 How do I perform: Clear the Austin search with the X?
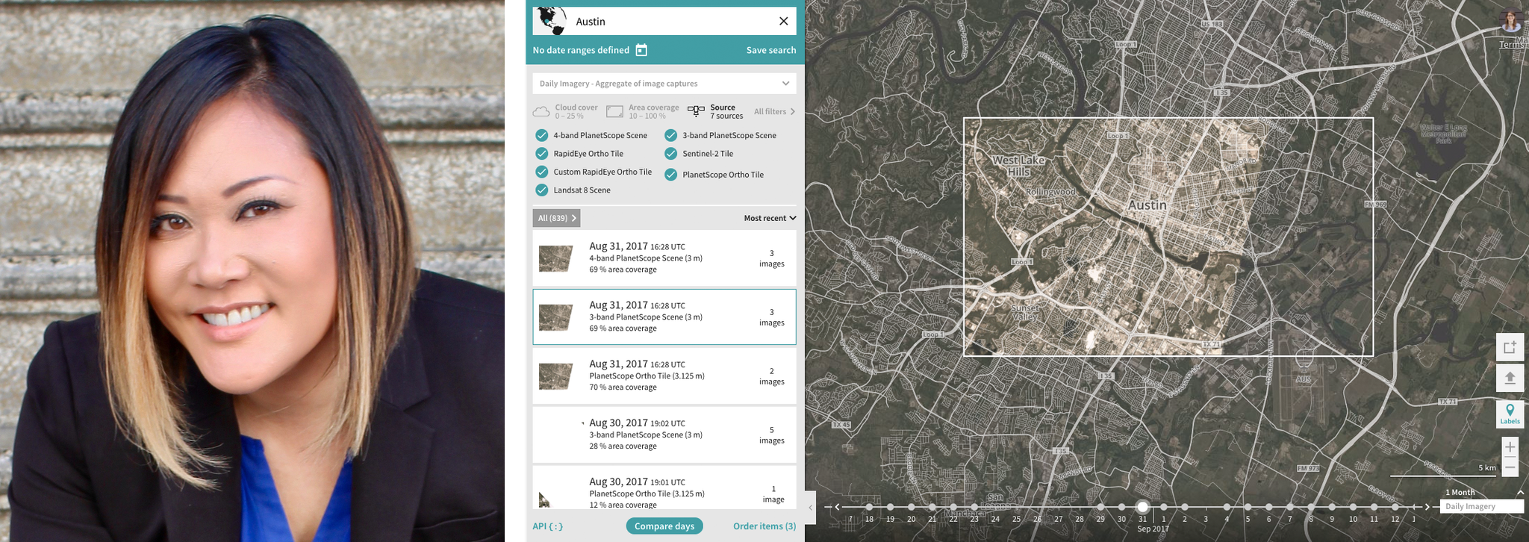click(783, 21)
